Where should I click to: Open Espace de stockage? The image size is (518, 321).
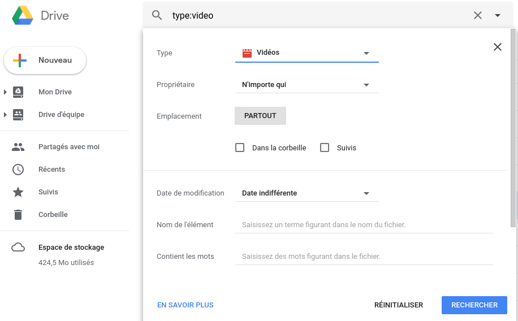tap(71, 248)
